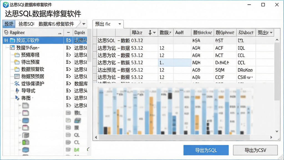Click the '55.12' value in the table
The width and height of the screenshot is (284, 160).
pyautogui.click(x=137, y=70)
